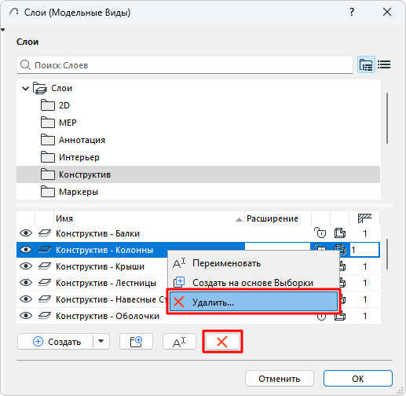Hide the Конструктив - Крыши layer

coord(26,266)
